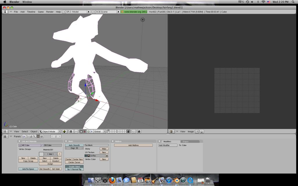Screen dimensions: 298x186
Task: Switch to the Shapes tab
Action: tap(185, 142)
